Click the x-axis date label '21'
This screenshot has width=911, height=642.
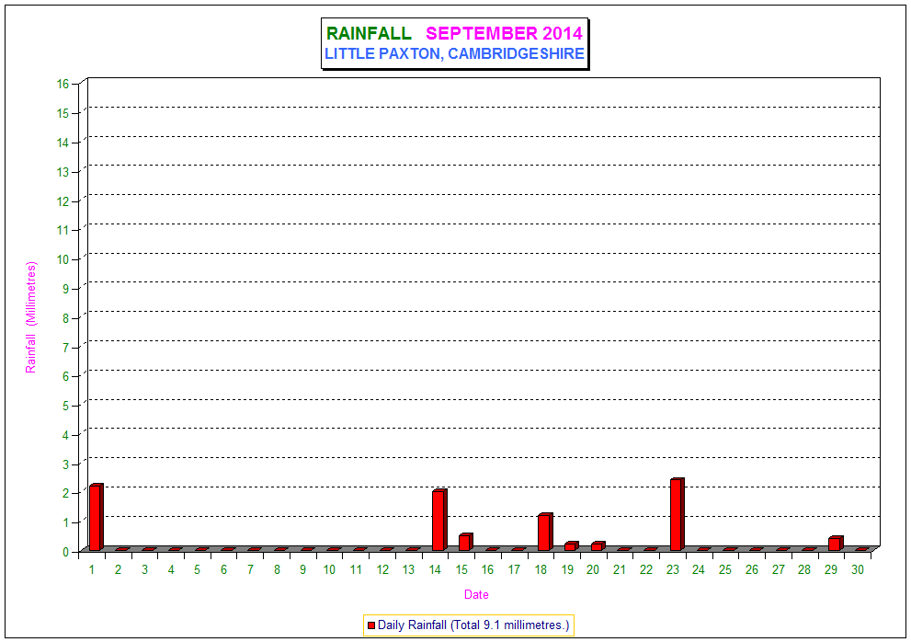coord(620,570)
